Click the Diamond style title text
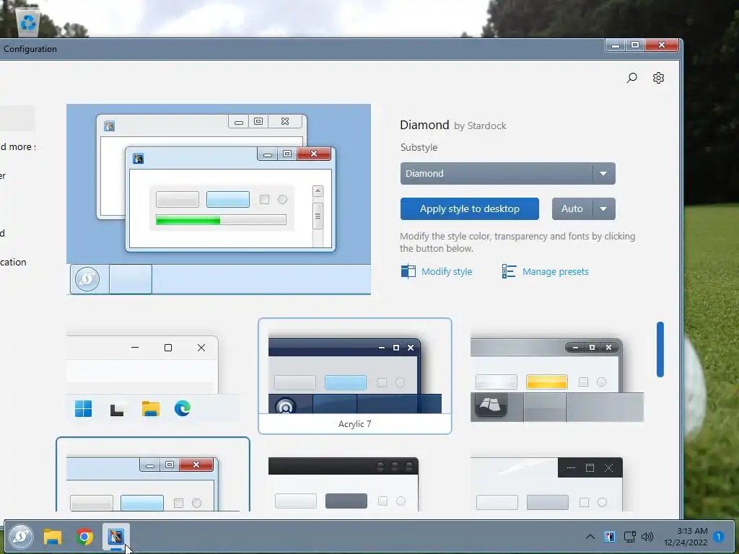This screenshot has height=554, width=739. tap(424, 125)
